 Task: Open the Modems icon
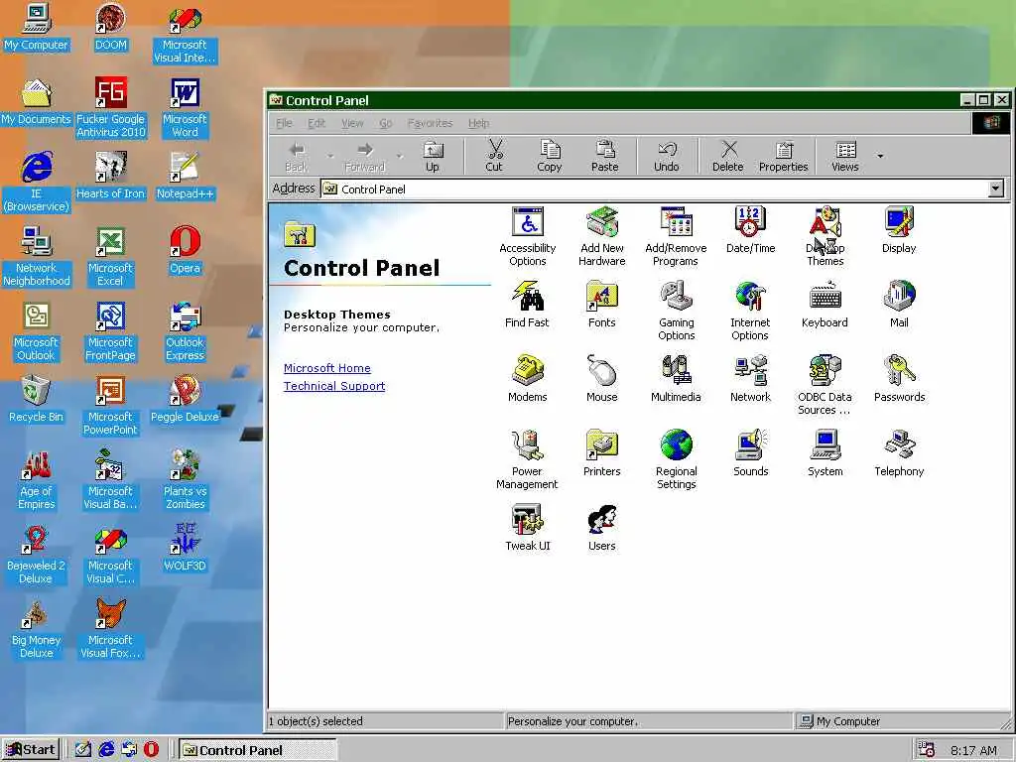528,378
